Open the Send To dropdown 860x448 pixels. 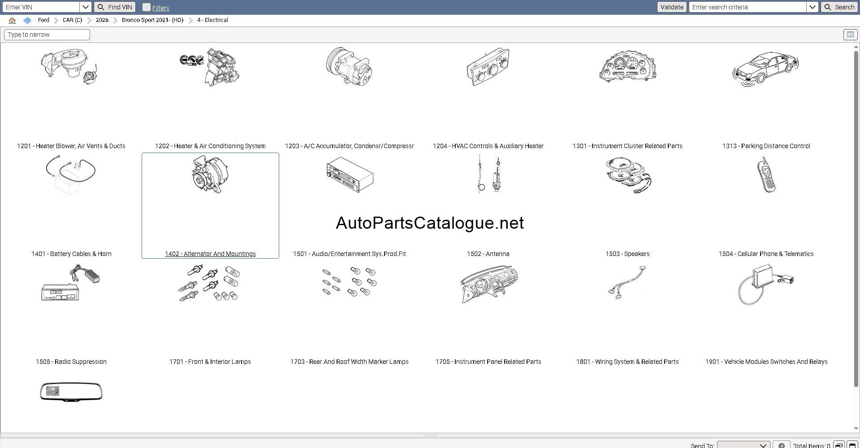point(743,445)
